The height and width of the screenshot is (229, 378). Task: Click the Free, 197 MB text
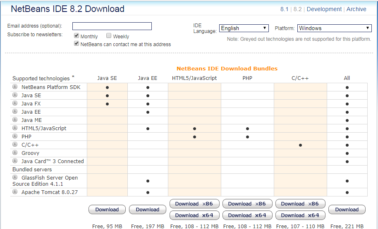point(148,226)
